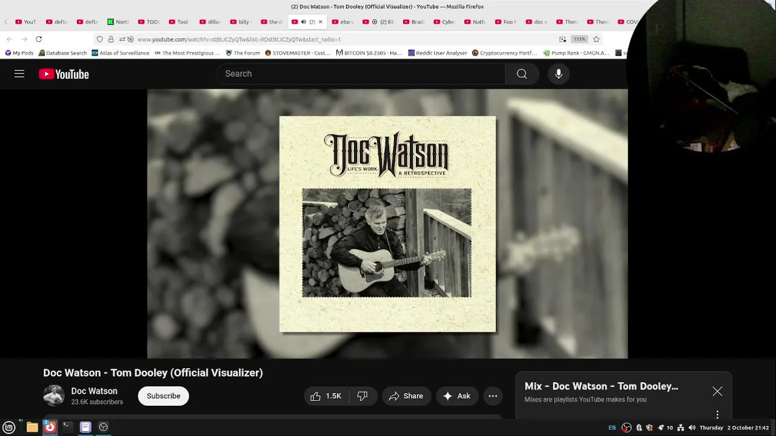776x436 pixels.
Task: Open the terminal from the taskbar
Action: (x=67, y=427)
